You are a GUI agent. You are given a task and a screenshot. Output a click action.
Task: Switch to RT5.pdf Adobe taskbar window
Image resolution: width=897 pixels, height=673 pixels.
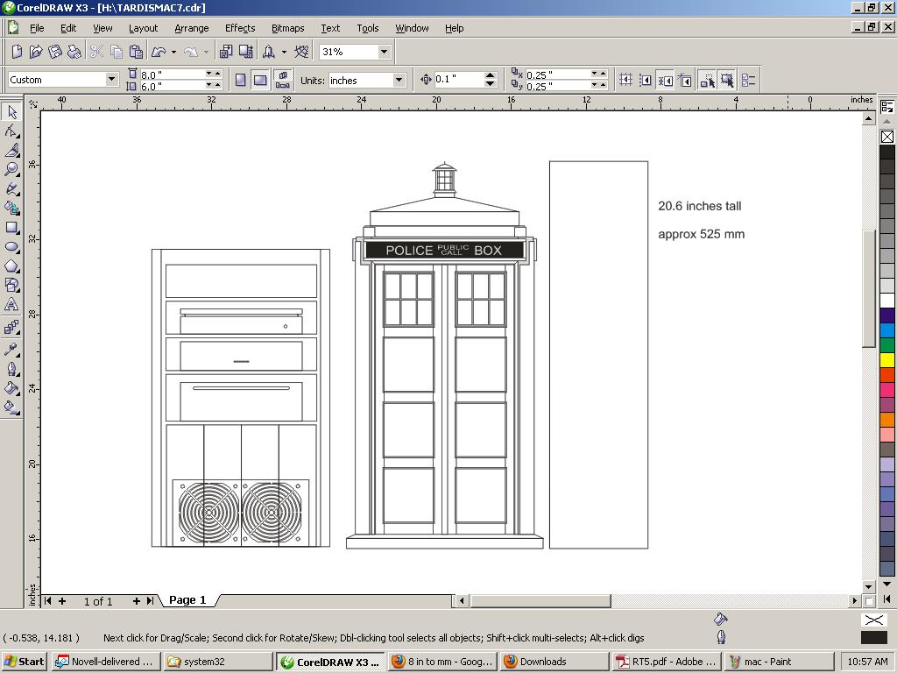click(x=666, y=662)
